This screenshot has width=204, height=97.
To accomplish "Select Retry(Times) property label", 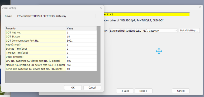I will click(x=36, y=45).
